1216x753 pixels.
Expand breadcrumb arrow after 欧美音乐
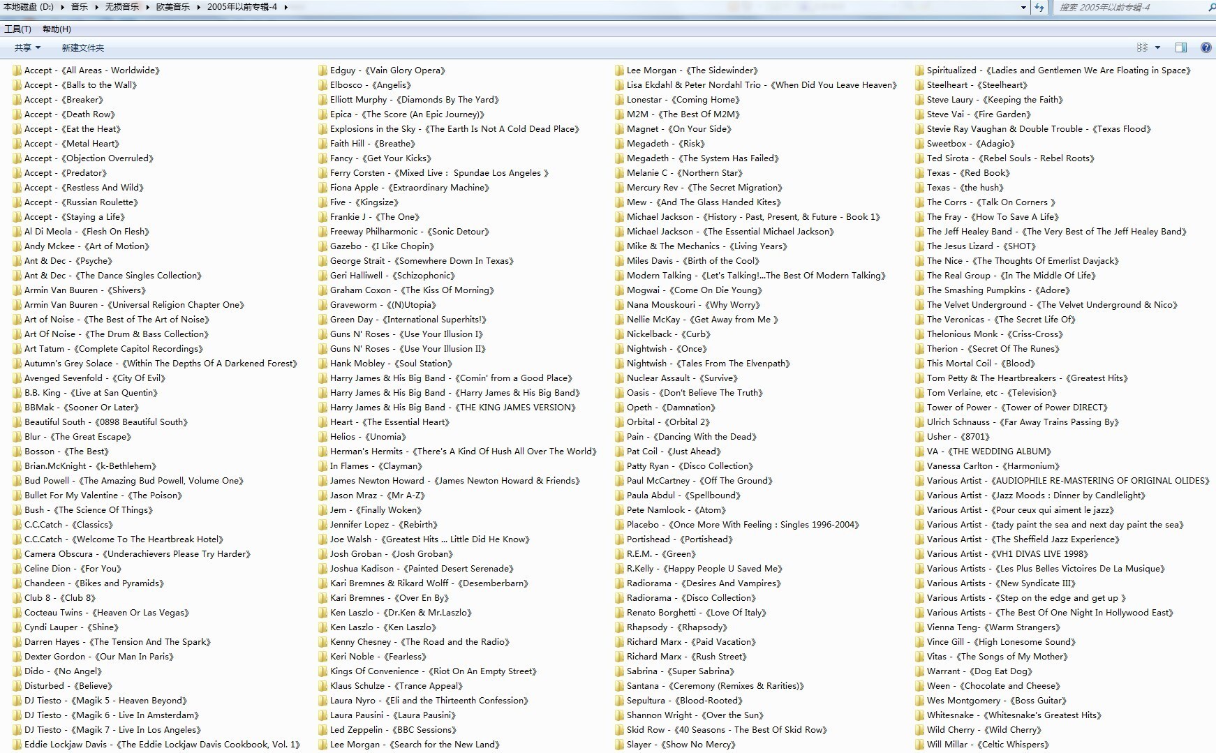[199, 7]
